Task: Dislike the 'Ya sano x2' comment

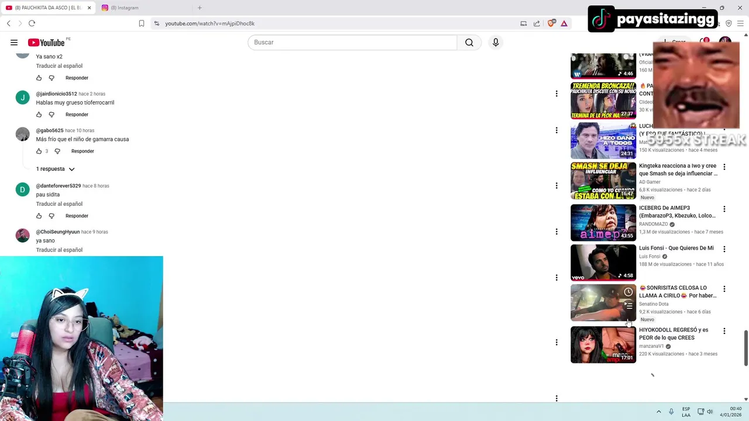Action: coord(51,78)
